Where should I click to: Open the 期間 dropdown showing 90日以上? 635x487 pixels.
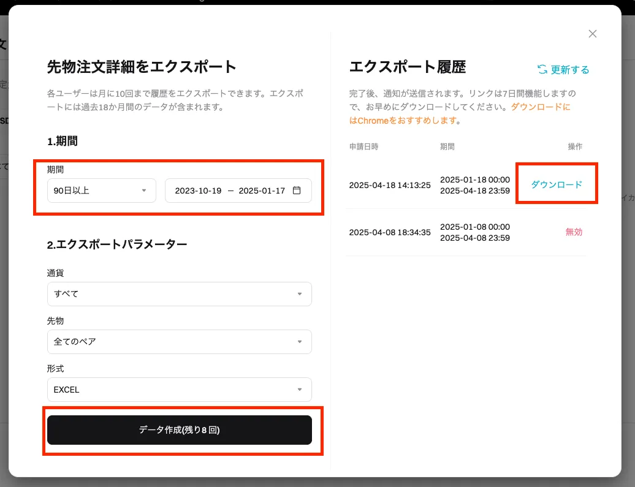point(98,191)
